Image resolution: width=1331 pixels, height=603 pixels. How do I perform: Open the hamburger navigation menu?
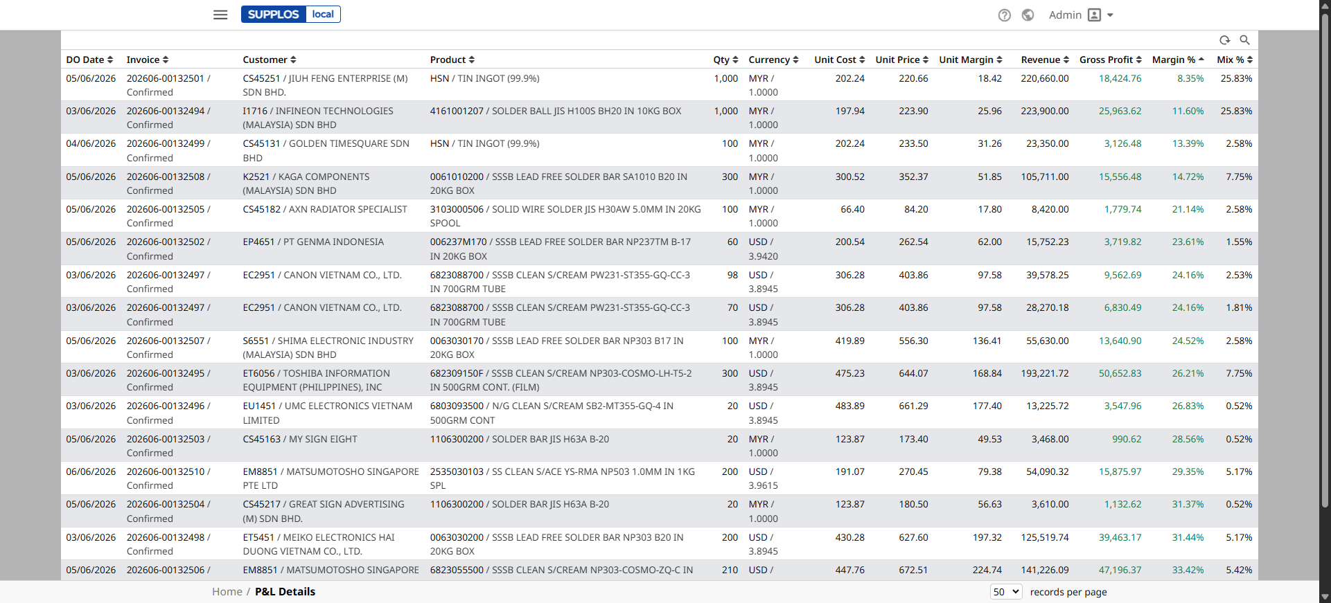tap(220, 15)
